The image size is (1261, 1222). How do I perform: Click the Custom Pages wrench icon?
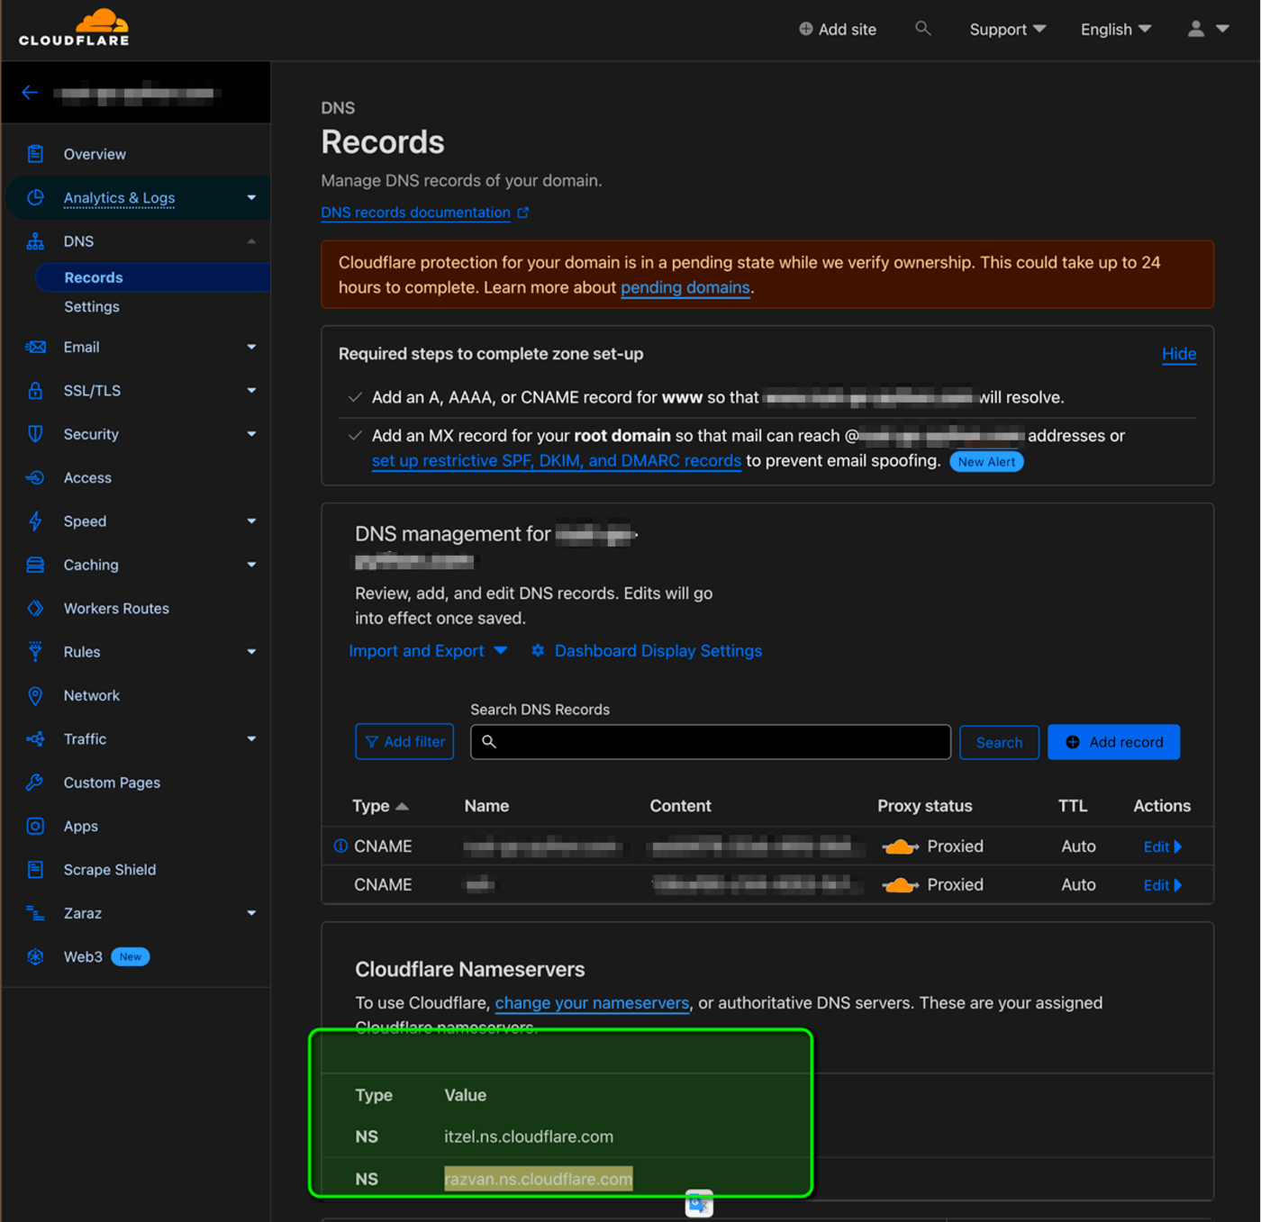tap(35, 783)
